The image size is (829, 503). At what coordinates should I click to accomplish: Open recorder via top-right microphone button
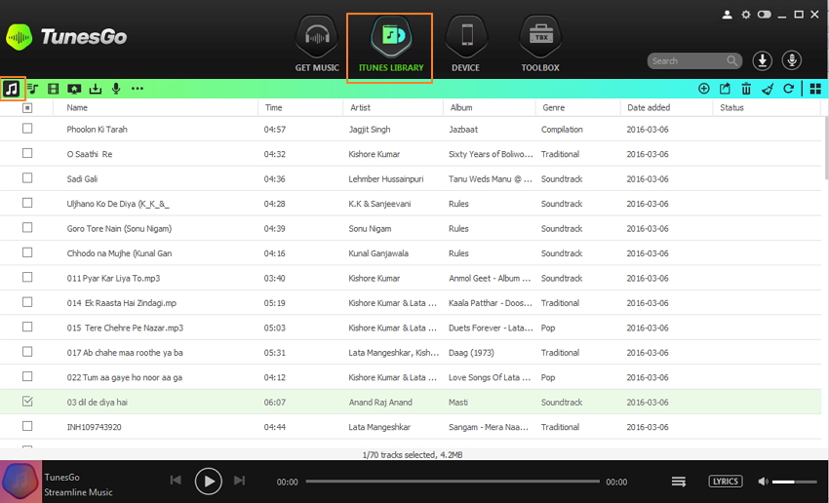[x=792, y=60]
